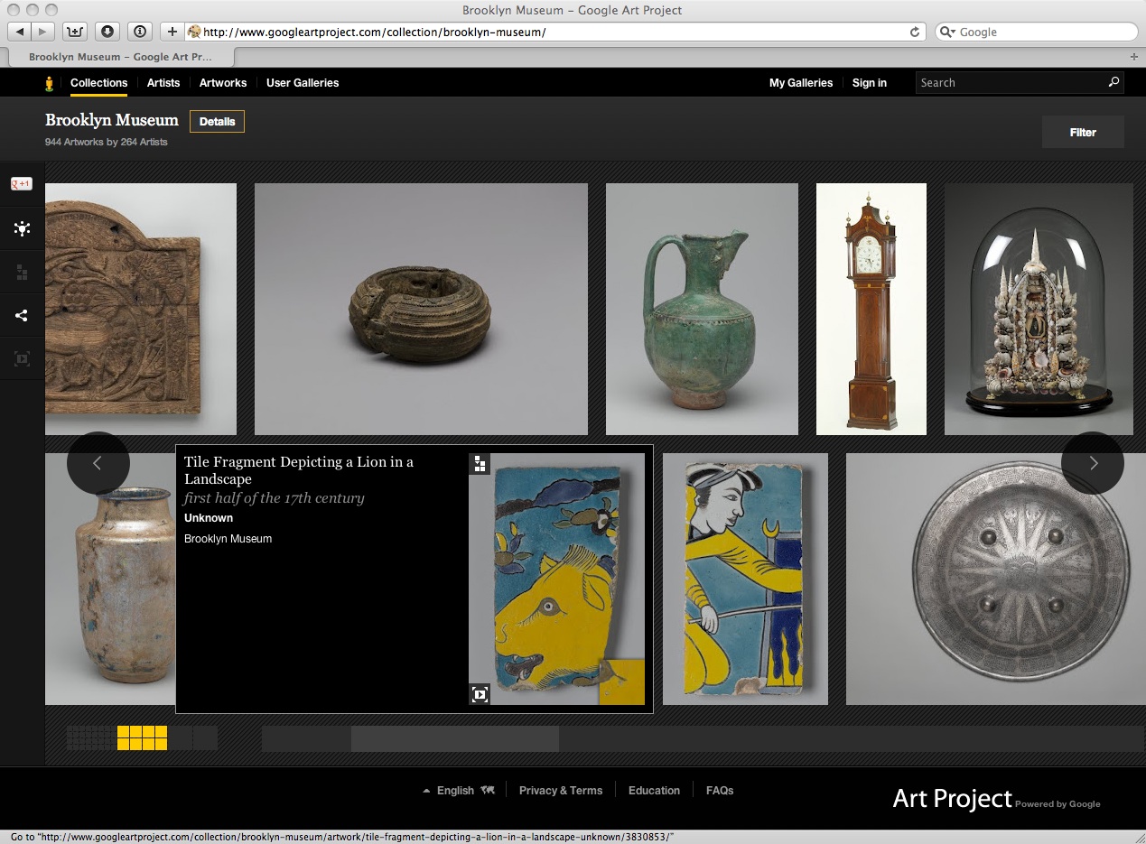Click yellow highlighted page grid indicator

point(142,737)
